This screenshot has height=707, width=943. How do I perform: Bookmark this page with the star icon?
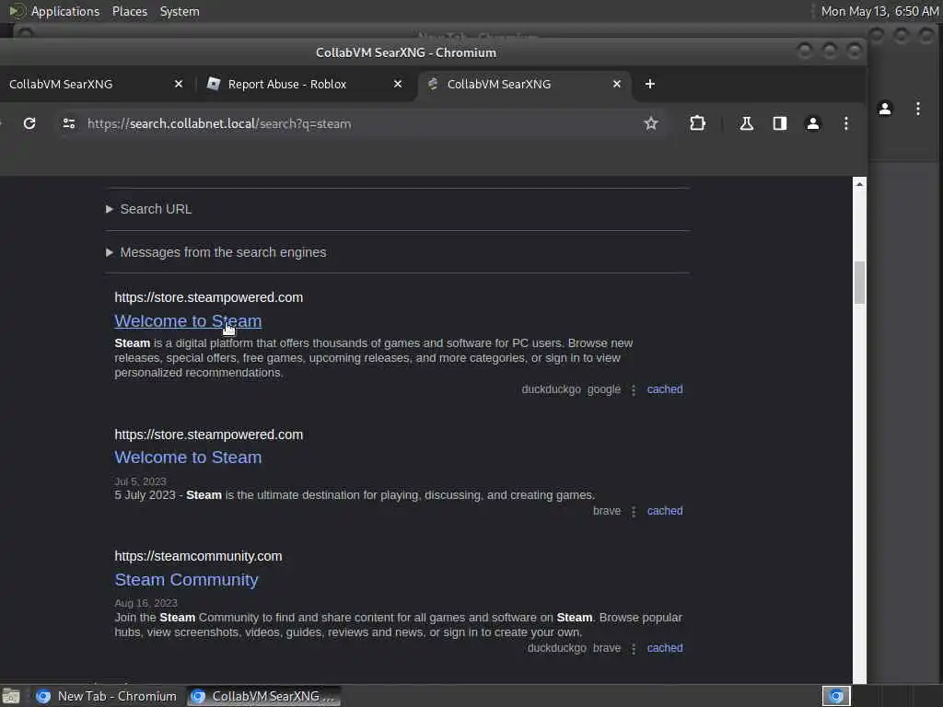pyautogui.click(x=651, y=123)
